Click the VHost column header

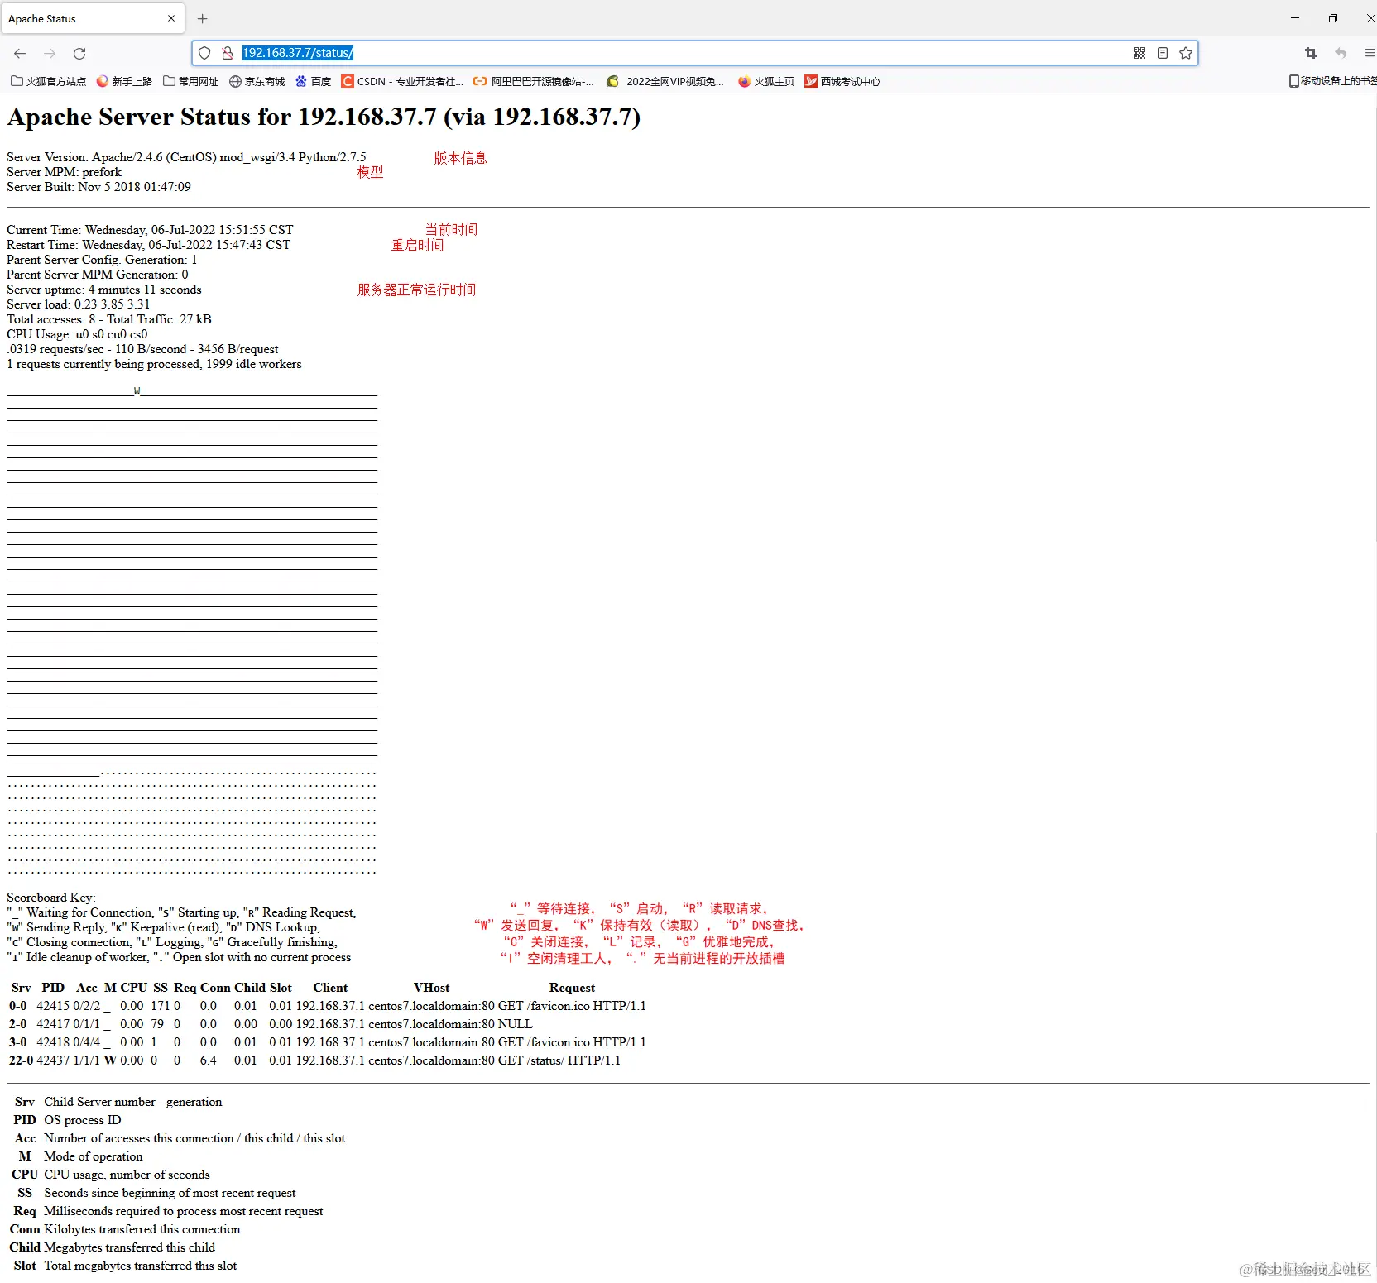431,988
